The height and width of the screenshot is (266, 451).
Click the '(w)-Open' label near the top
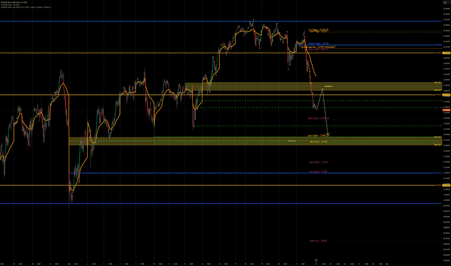point(318,30)
